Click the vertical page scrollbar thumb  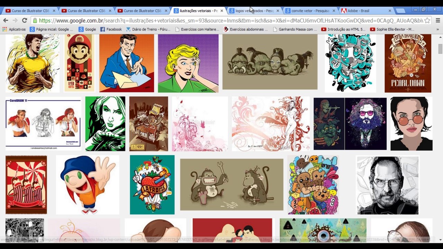(440, 49)
